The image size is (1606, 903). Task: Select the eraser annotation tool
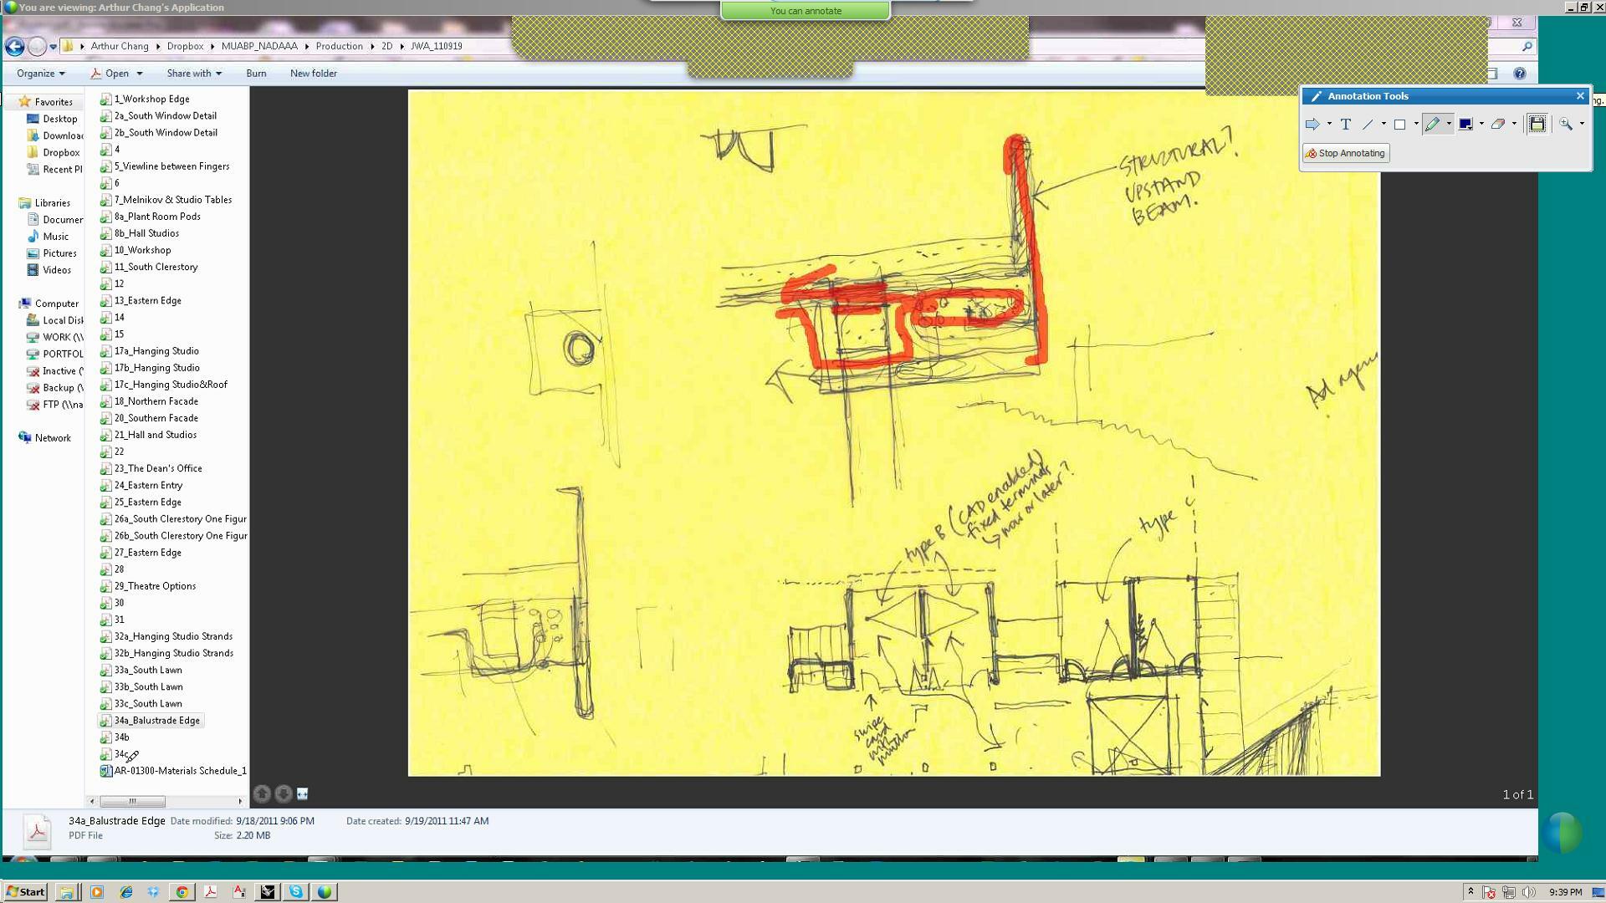pos(1497,124)
